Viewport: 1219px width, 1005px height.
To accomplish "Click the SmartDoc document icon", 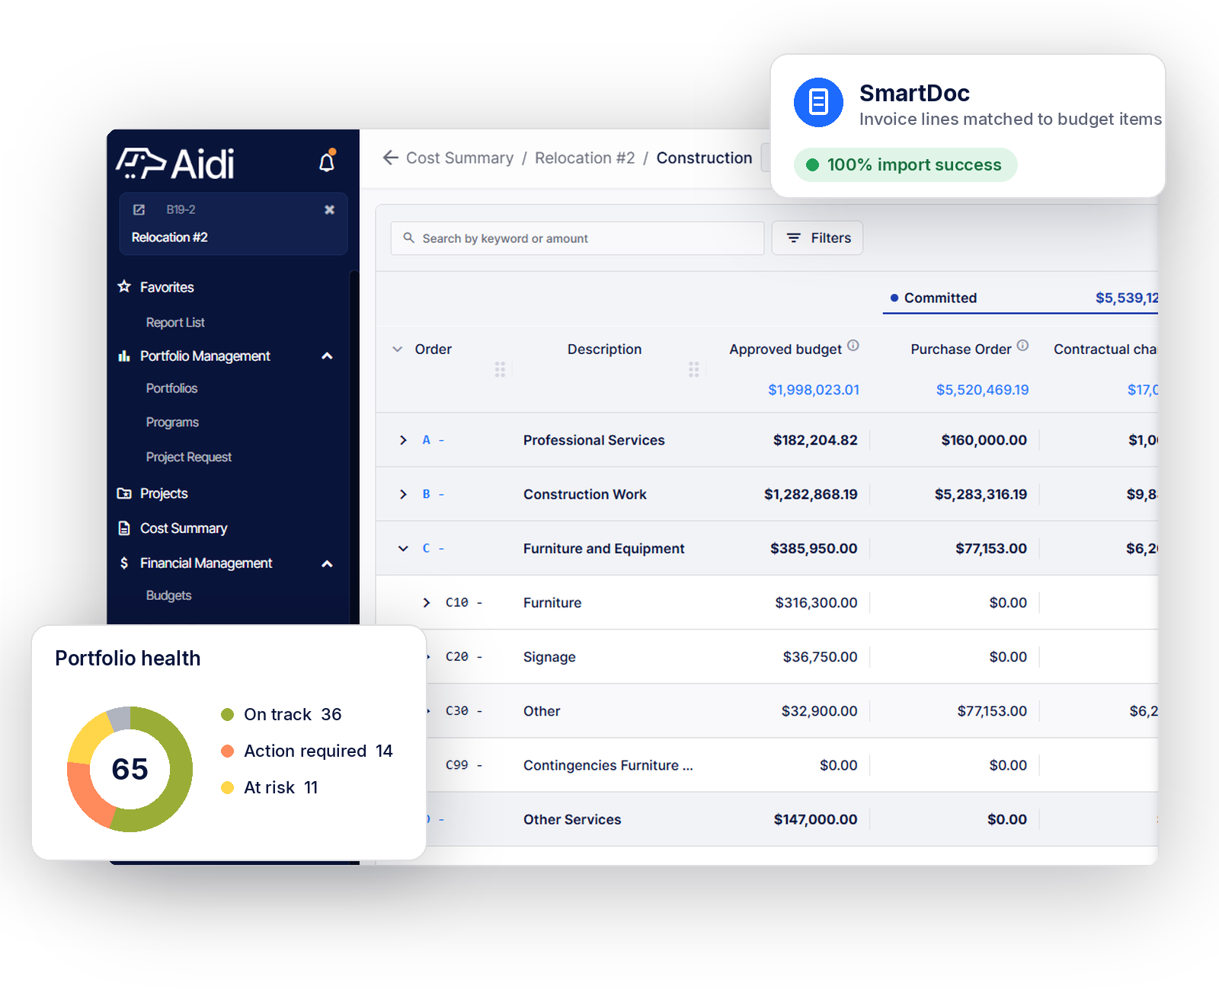I will pos(818,102).
